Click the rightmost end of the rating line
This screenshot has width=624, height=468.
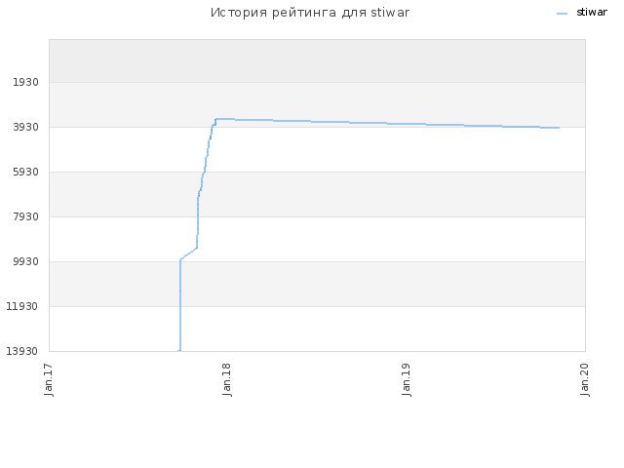[559, 128]
